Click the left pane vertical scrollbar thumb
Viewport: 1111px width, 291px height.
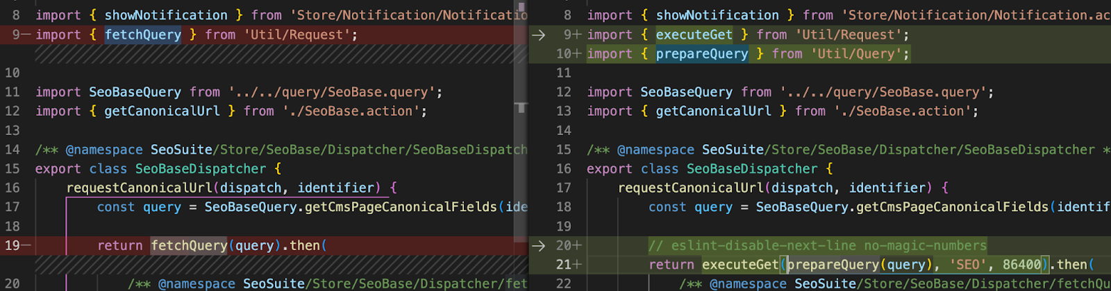tap(521, 42)
